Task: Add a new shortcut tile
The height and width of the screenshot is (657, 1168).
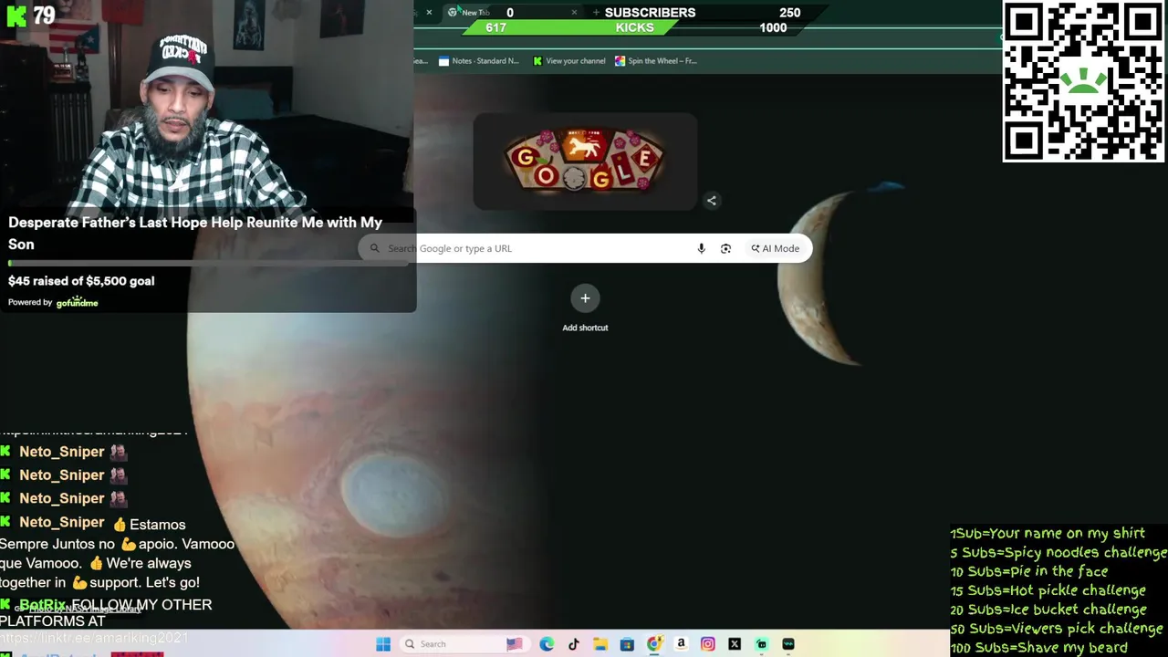Action: (585, 308)
